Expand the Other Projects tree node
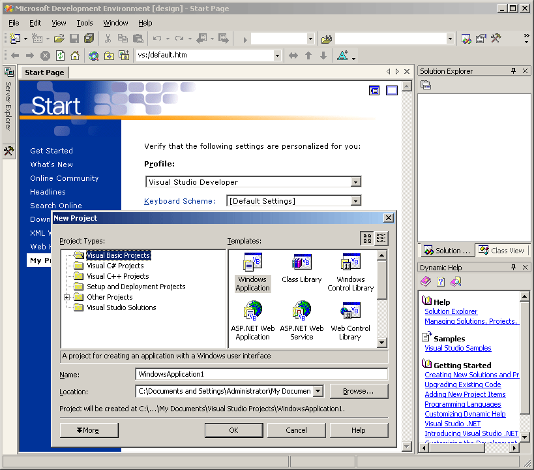 (67, 297)
